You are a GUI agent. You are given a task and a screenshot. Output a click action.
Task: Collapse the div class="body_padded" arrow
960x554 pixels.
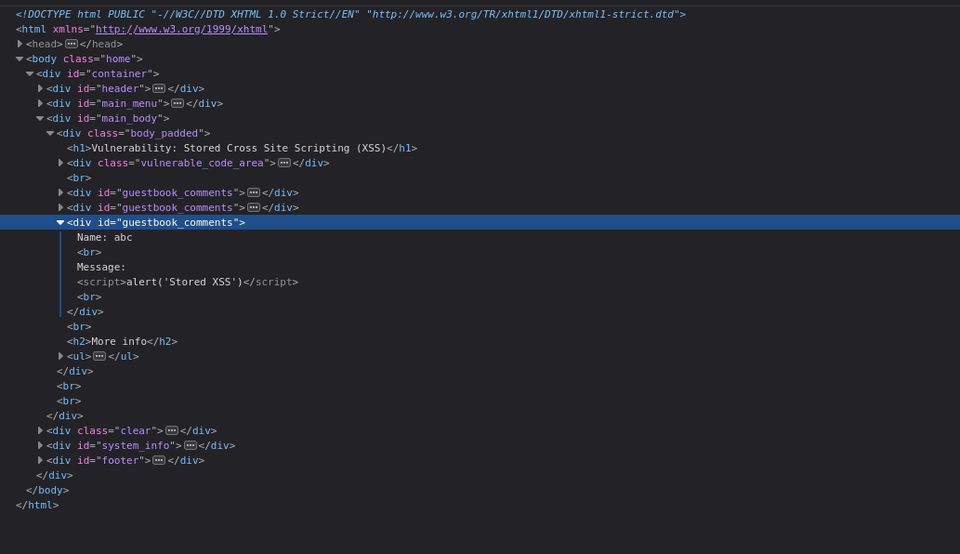pos(50,133)
